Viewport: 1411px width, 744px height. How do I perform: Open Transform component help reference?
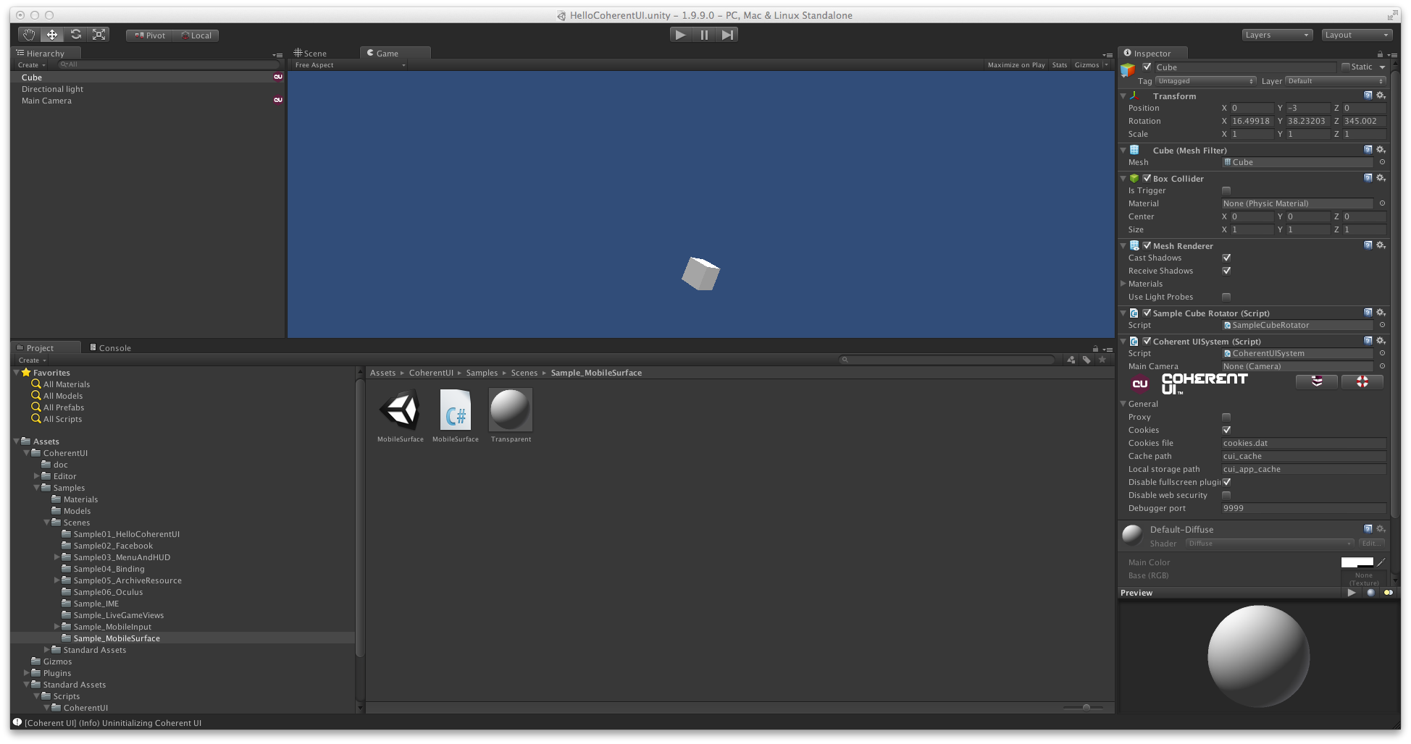[x=1368, y=96]
